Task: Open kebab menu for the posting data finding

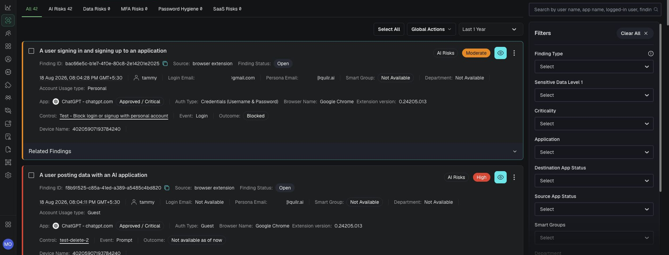Action: (514, 177)
